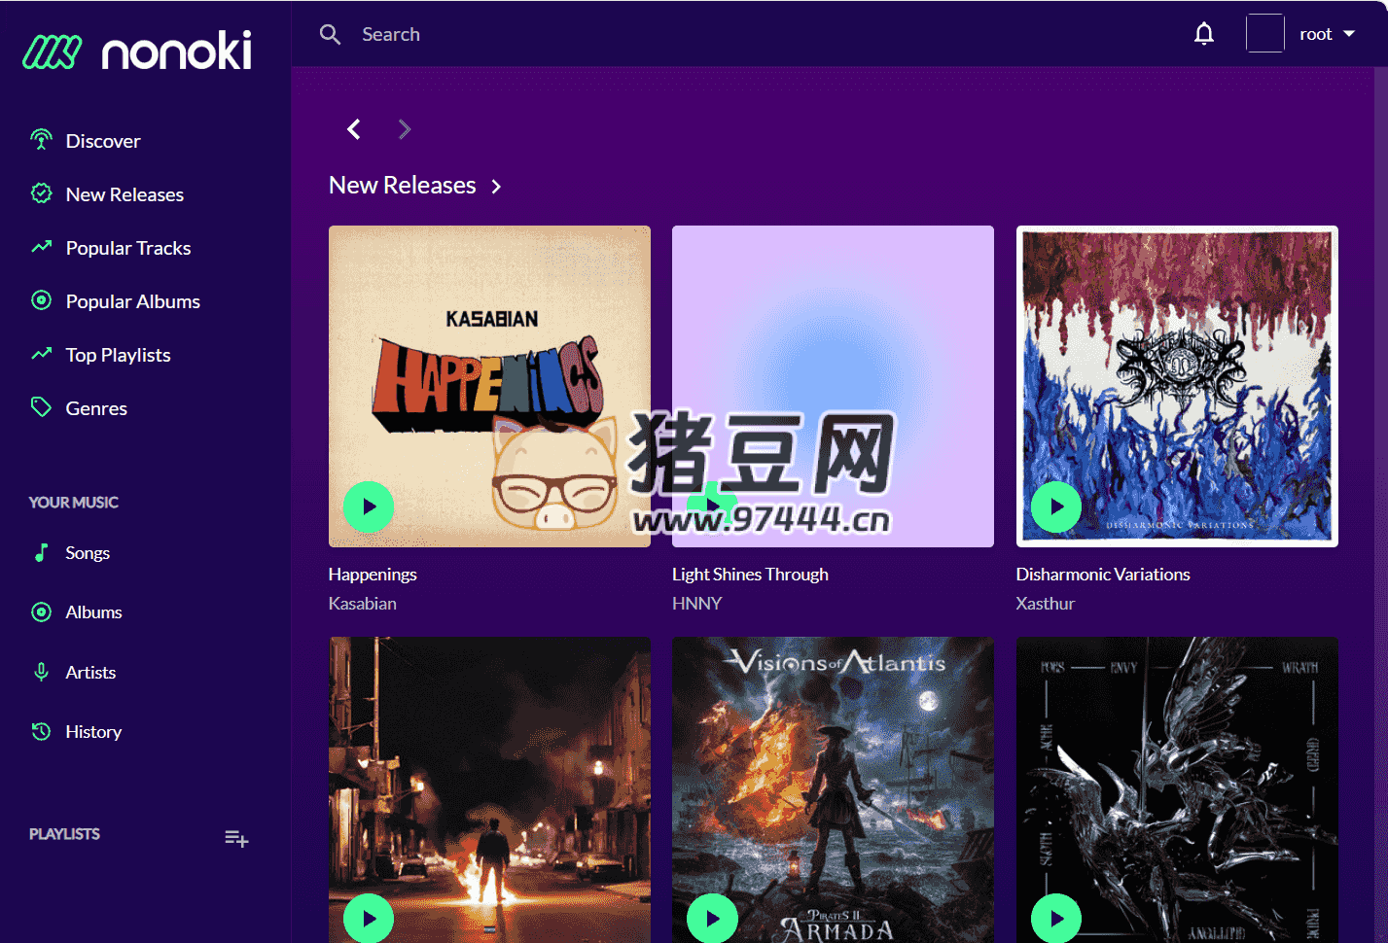Open the root account dropdown
Screen dimensions: 1388x943
tap(1327, 33)
